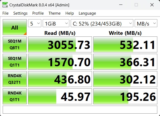
Task: Close the CrystalDiskMark window
Action: pyautogui.click(x=152, y=5)
